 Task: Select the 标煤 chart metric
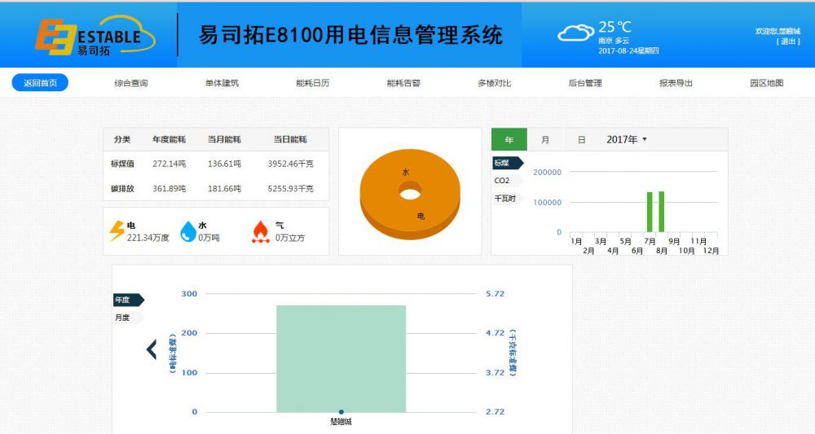(x=504, y=163)
